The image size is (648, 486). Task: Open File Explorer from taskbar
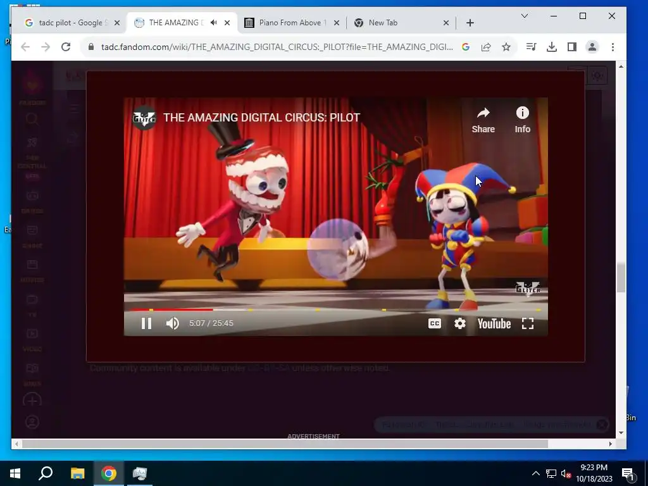(77, 473)
